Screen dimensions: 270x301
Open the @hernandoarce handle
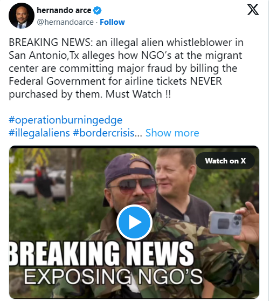(x=65, y=22)
